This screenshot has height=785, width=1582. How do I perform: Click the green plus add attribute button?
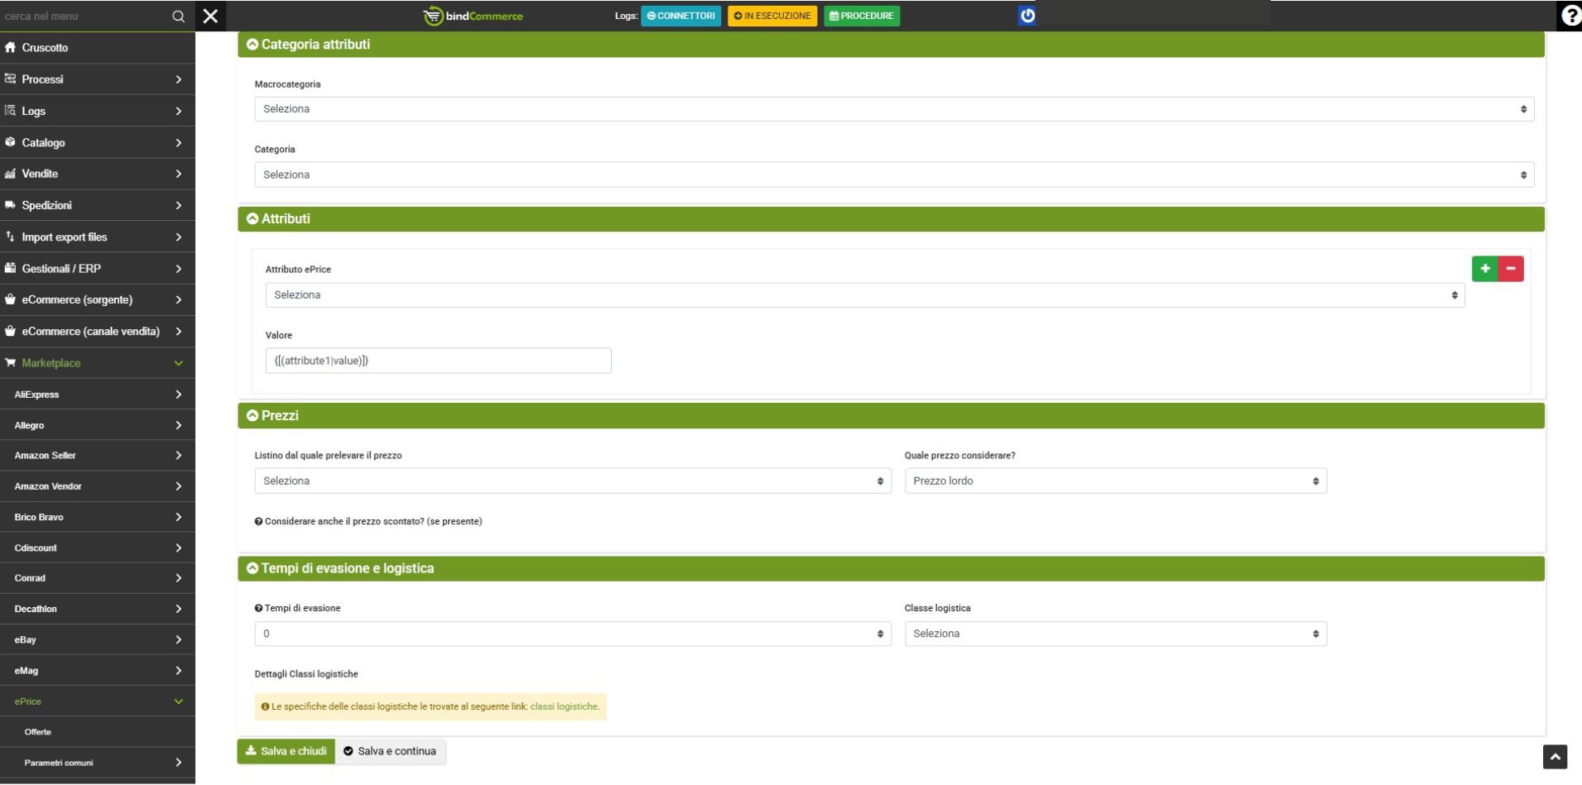tap(1484, 269)
